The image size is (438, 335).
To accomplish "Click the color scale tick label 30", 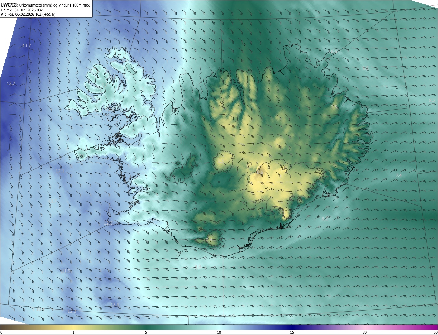I will click(365, 332).
